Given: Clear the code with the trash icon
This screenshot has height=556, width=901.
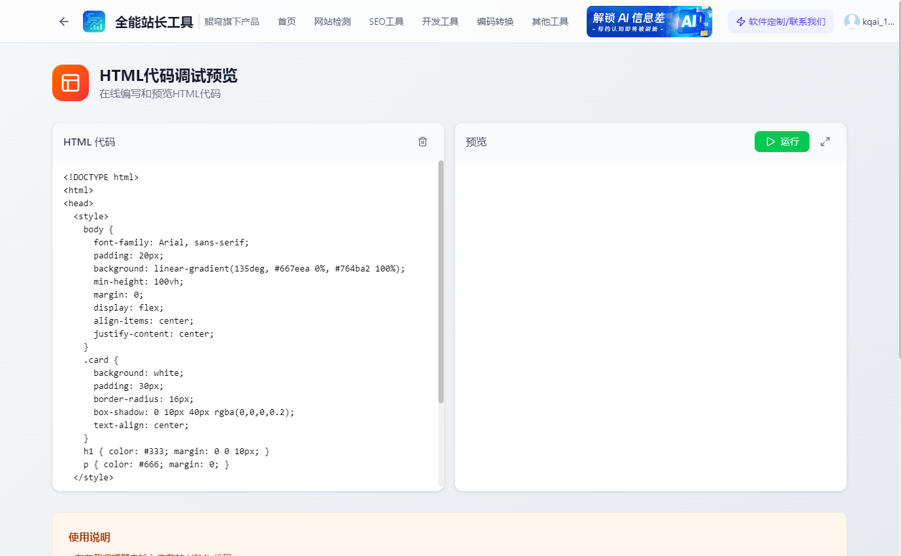Looking at the screenshot, I should (423, 141).
